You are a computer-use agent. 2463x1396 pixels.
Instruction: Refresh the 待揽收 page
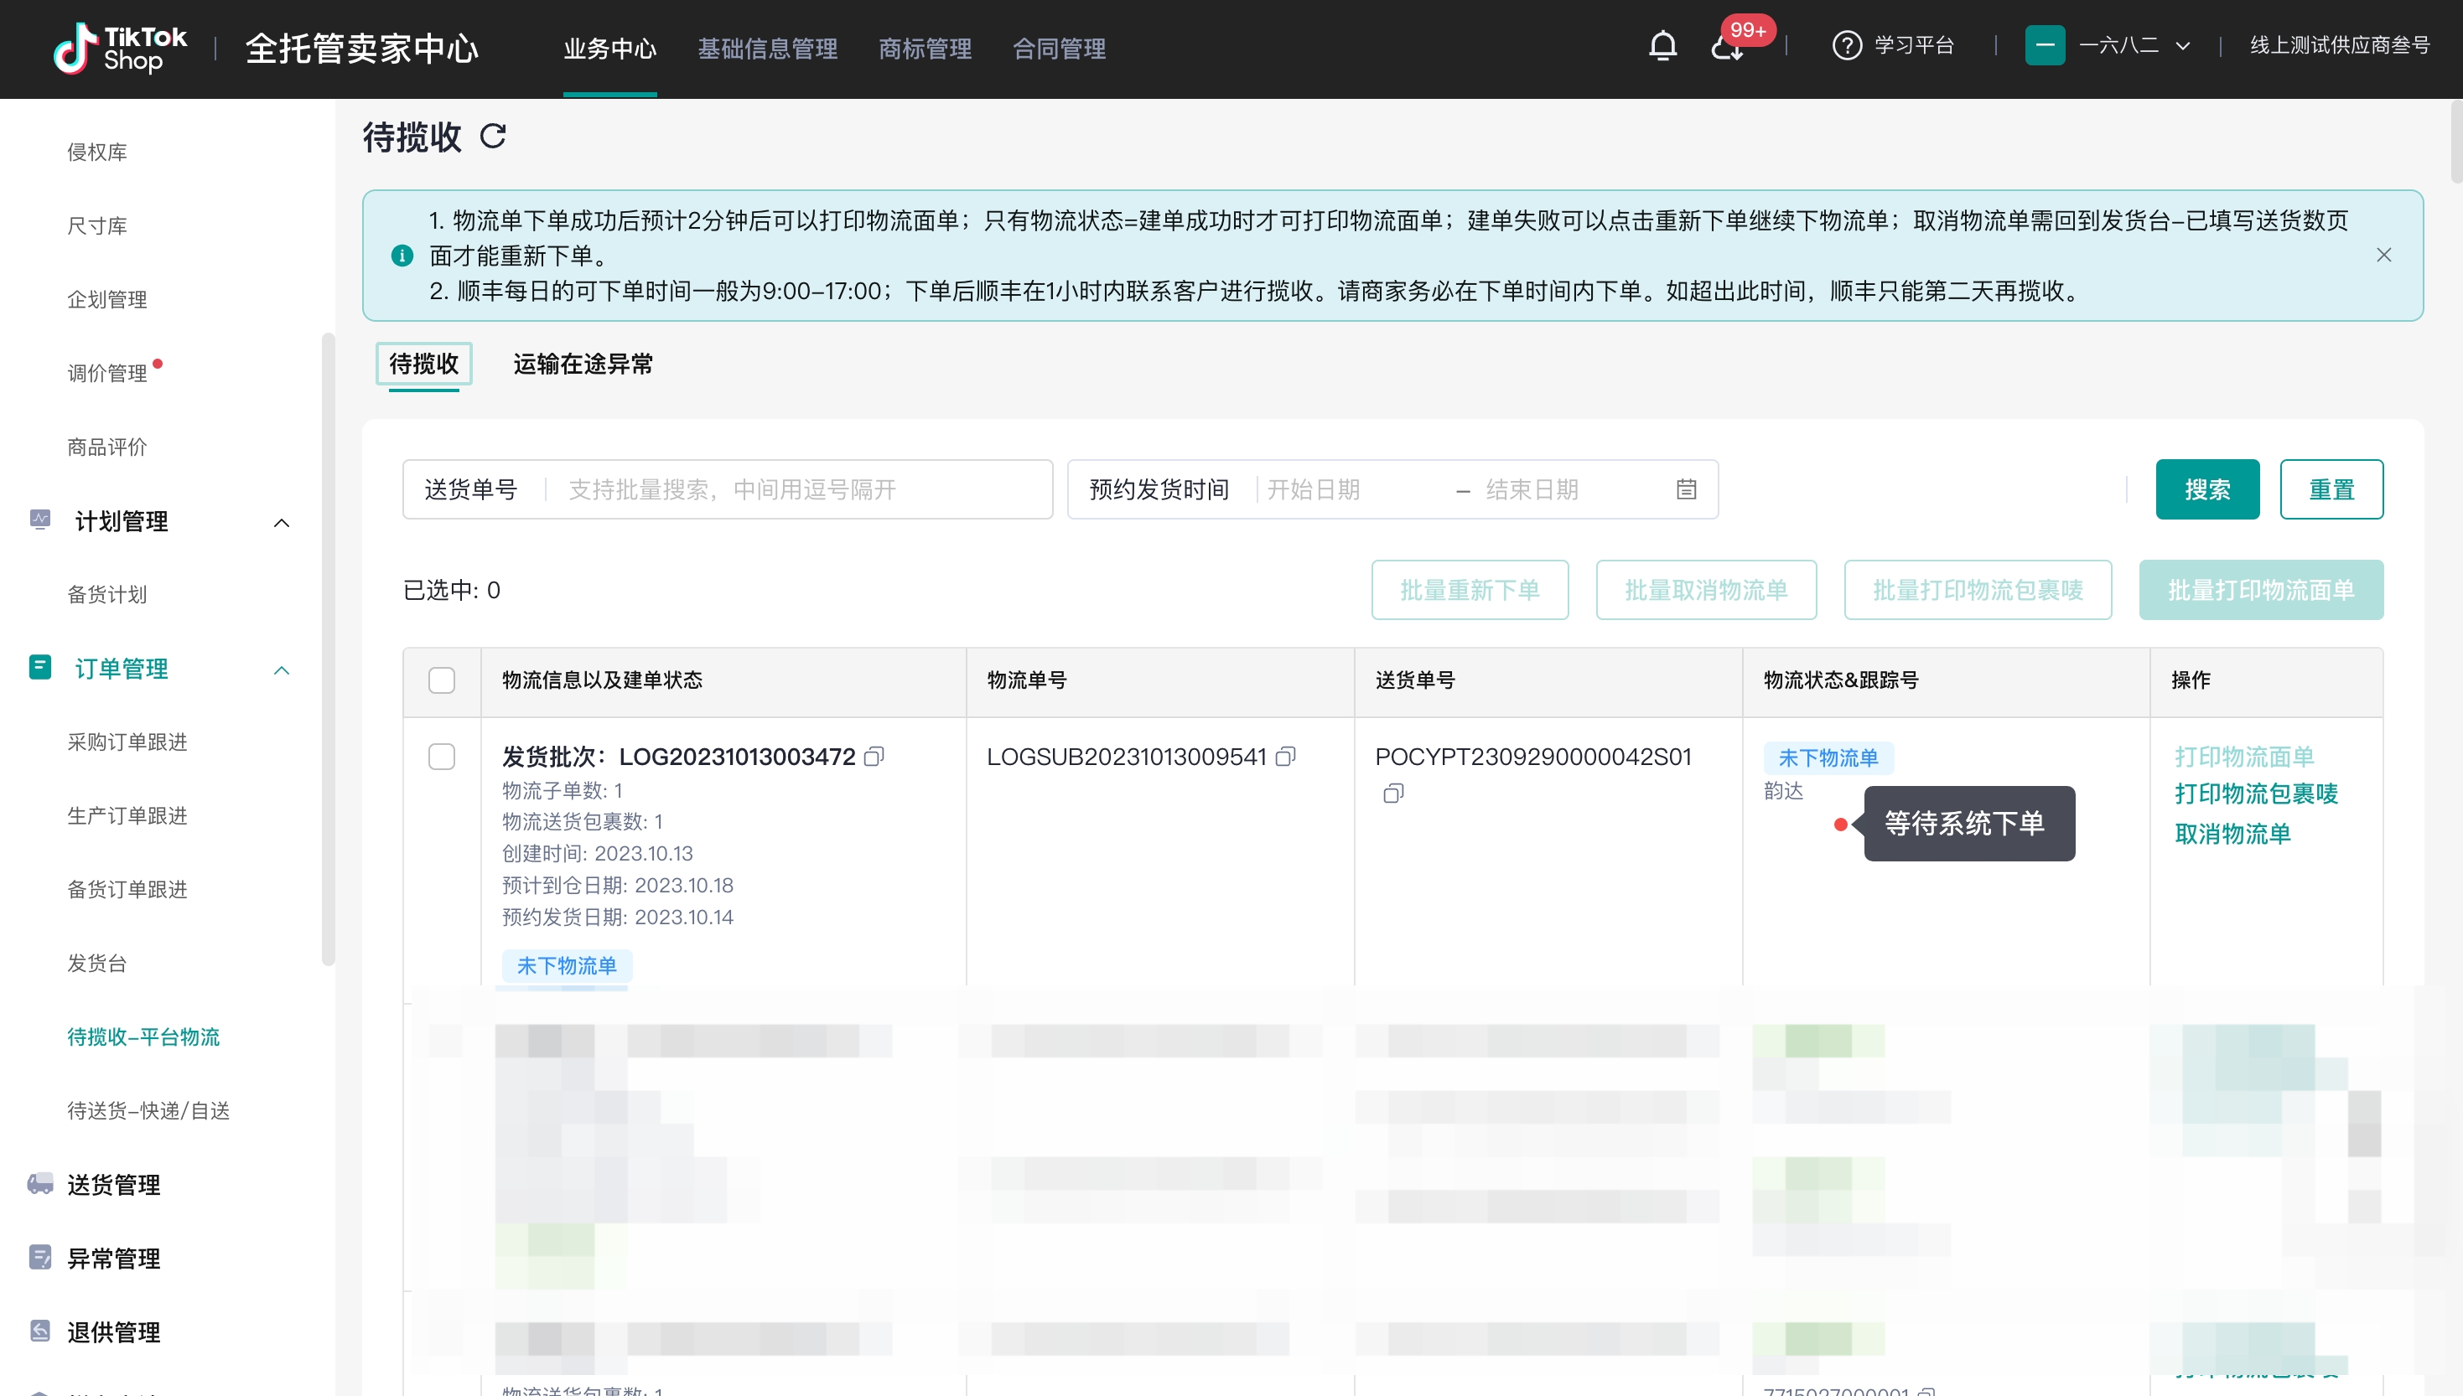(493, 136)
